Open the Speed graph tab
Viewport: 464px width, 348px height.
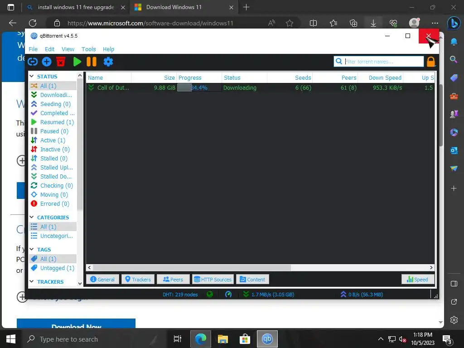(417, 279)
